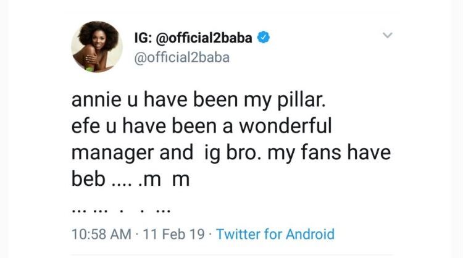Click the line "manager and ig bro. my fans have"
463x258 pixels.
pos(231,153)
